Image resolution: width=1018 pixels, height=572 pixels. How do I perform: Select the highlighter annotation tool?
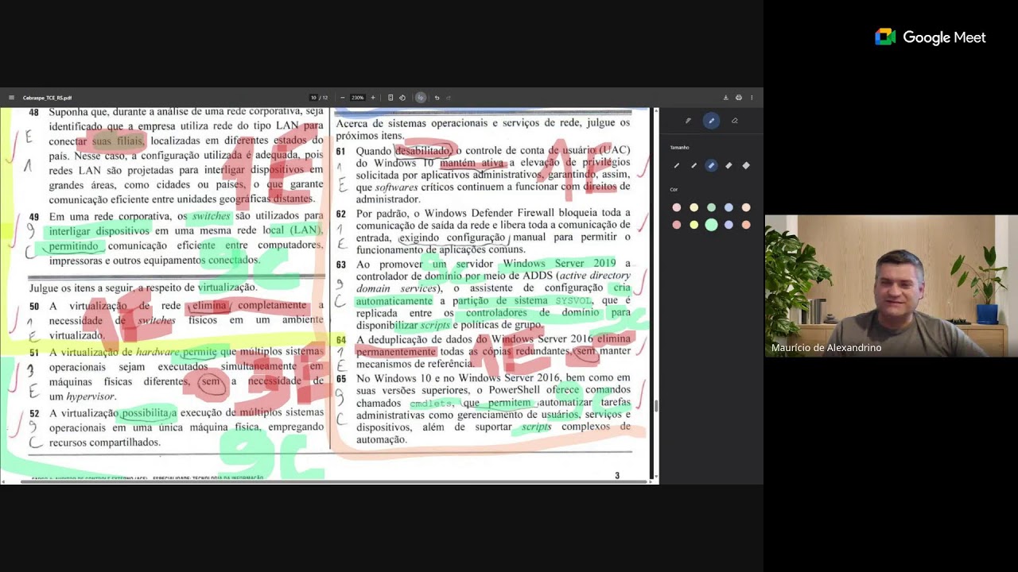711,121
